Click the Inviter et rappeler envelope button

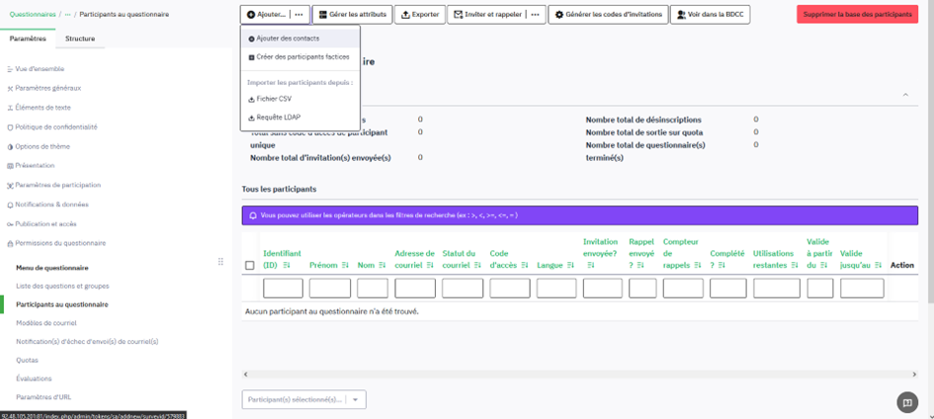pyautogui.click(x=486, y=15)
